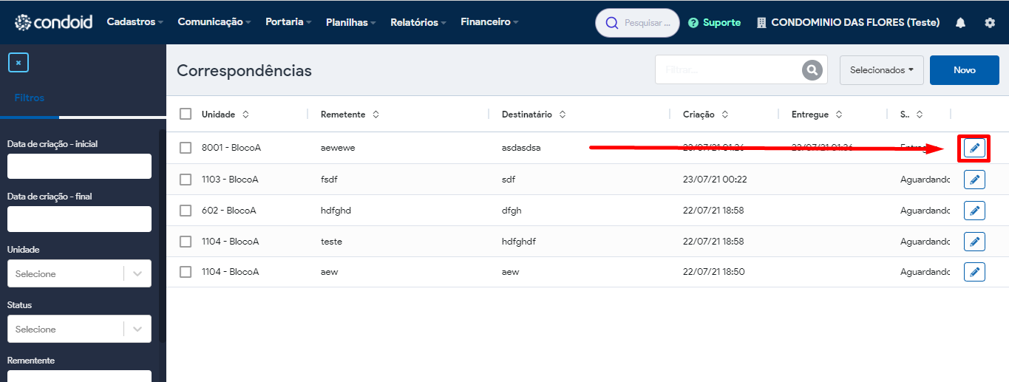The height and width of the screenshot is (382, 1009).
Task: Expand the Selecionados dropdown
Action: [882, 70]
